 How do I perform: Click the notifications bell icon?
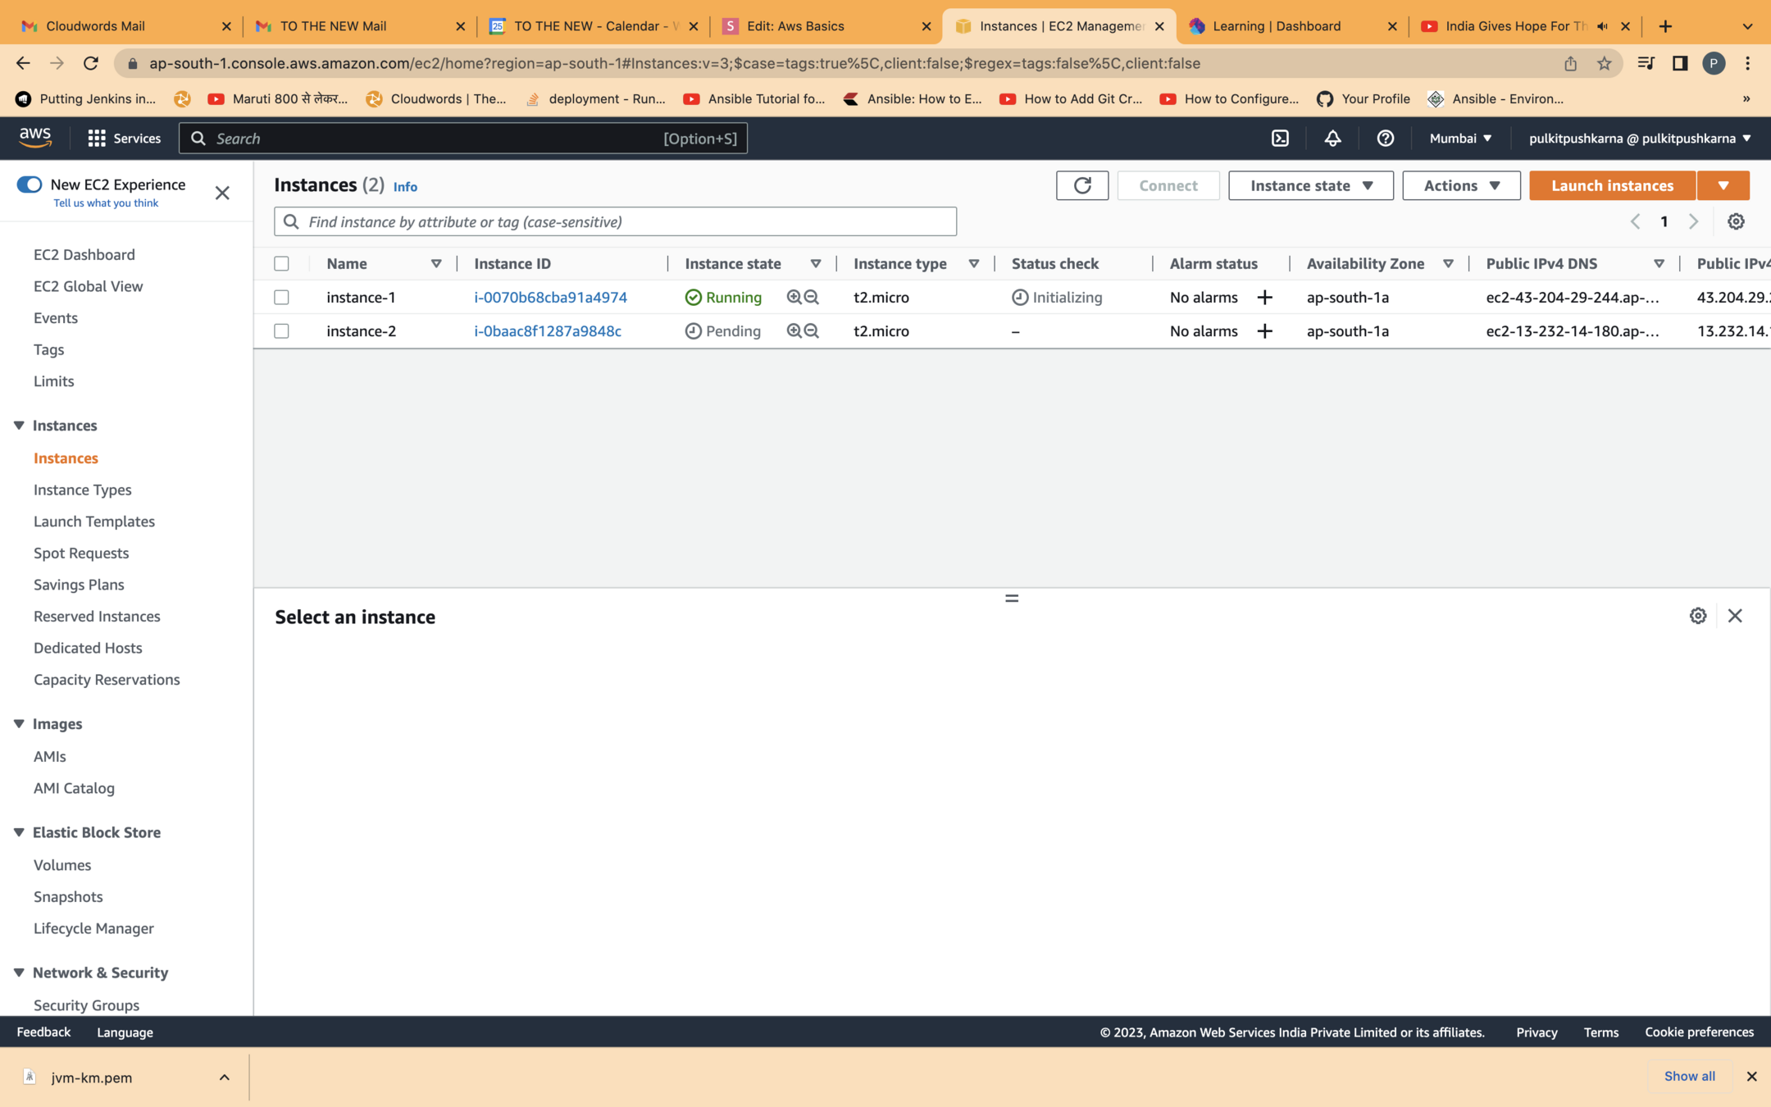pyautogui.click(x=1332, y=138)
